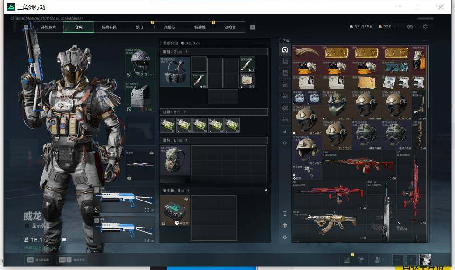The width and height of the screenshot is (455, 270).
Task: Add teammate using the first plus slot
Action: (398, 260)
